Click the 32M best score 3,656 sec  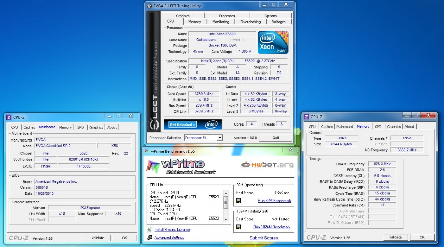click(x=281, y=193)
